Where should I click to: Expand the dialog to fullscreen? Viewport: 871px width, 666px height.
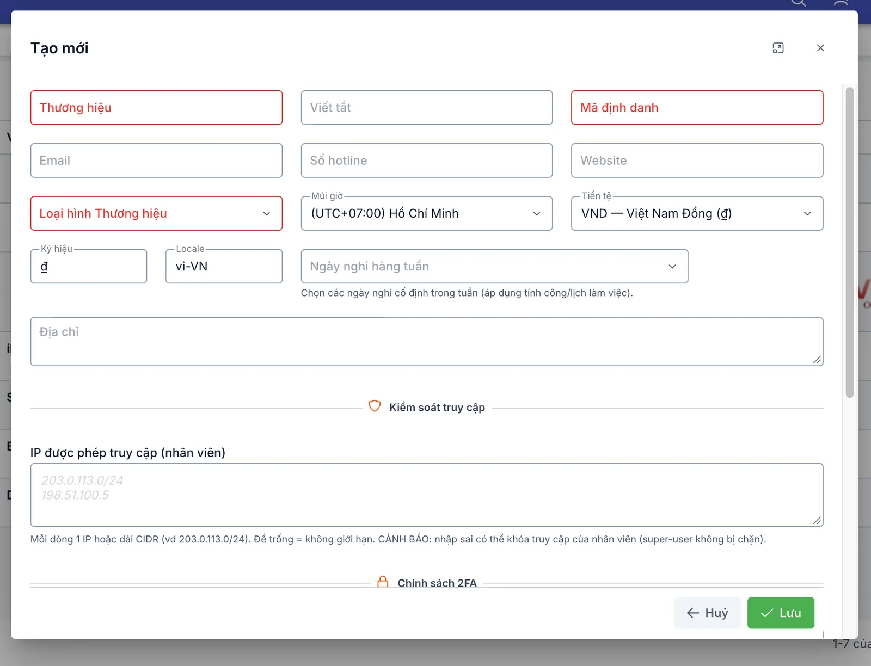[778, 48]
